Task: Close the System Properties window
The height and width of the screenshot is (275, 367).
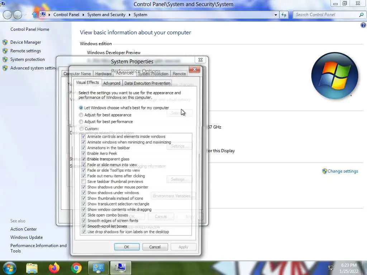Action: point(200,60)
